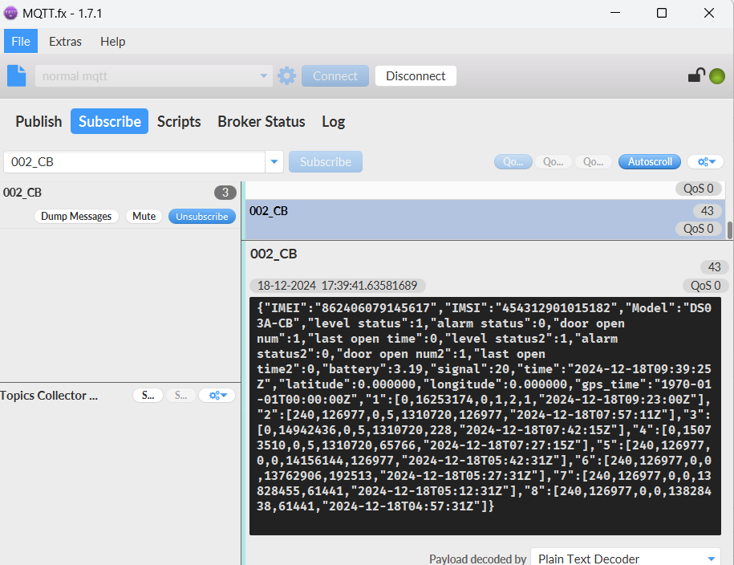This screenshot has width=734, height=565.
Task: Click the timestamp 18-12-2024 17:39:41 label
Action: pyautogui.click(x=337, y=286)
